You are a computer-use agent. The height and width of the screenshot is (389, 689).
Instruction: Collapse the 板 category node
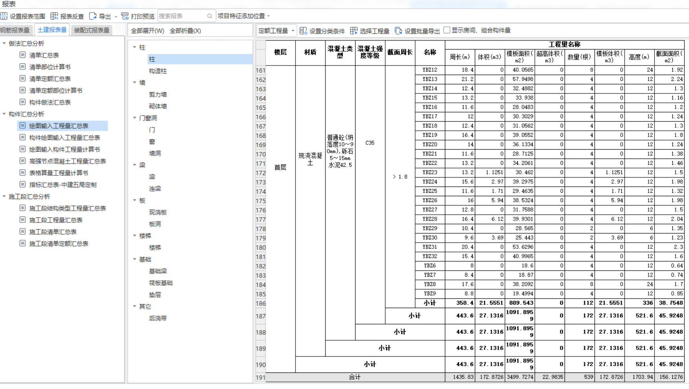point(135,200)
